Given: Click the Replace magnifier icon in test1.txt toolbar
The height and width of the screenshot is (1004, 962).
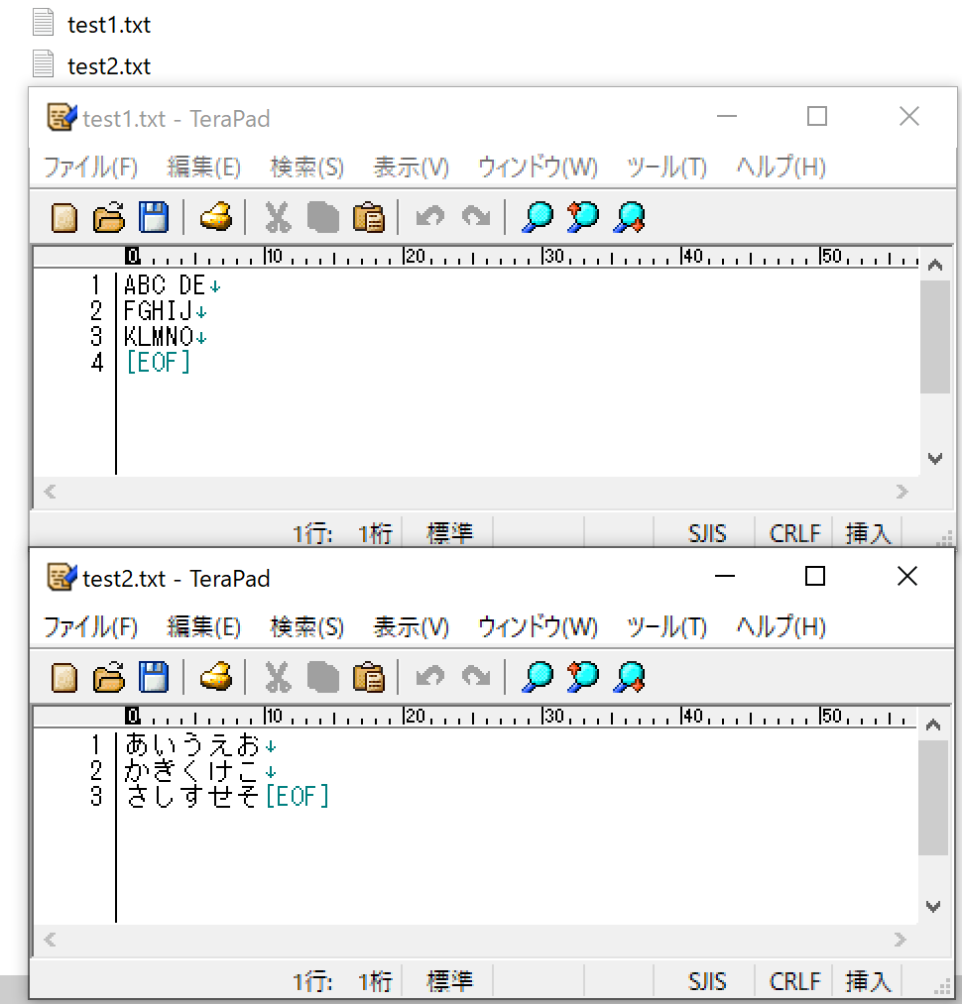Looking at the screenshot, I should (628, 217).
